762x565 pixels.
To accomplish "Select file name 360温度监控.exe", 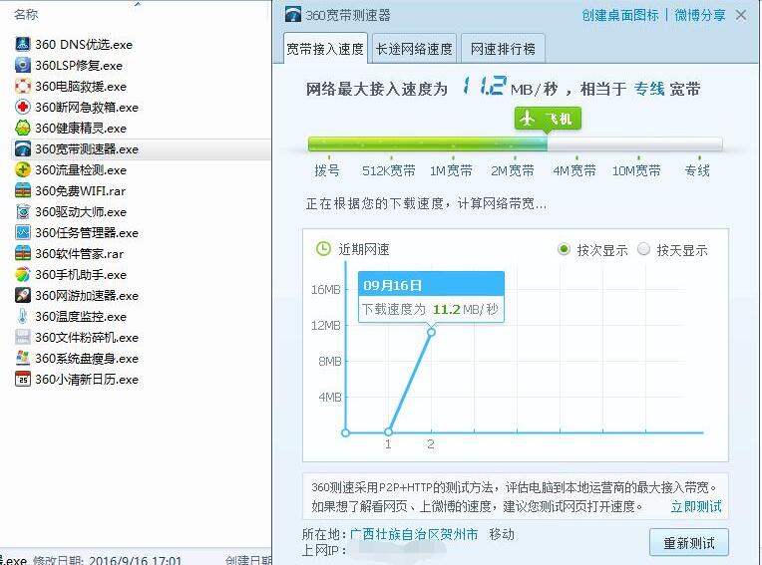I will [81, 316].
